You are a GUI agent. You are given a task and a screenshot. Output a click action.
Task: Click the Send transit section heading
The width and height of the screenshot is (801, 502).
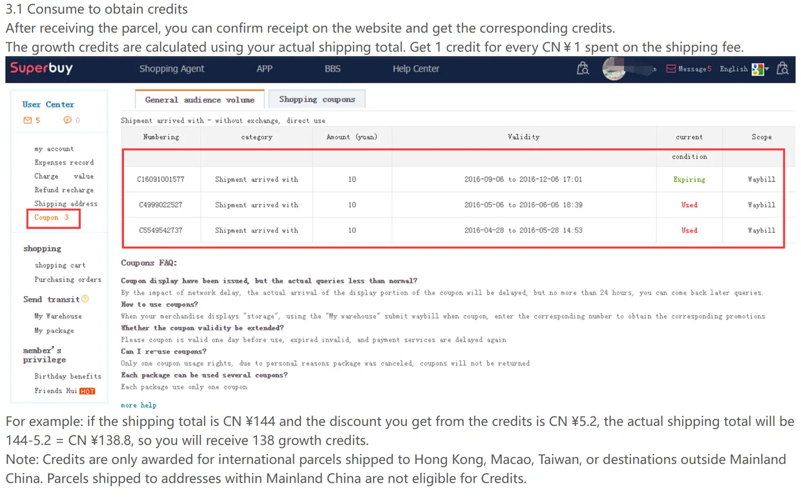coord(51,299)
